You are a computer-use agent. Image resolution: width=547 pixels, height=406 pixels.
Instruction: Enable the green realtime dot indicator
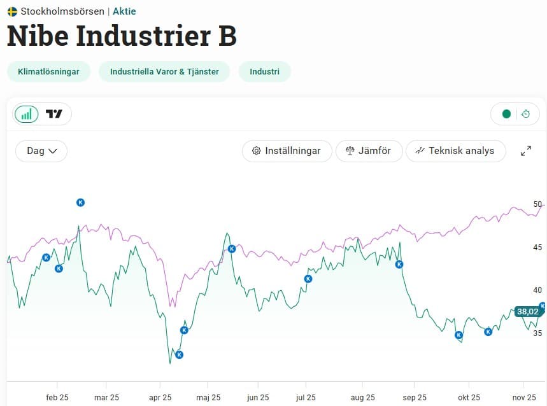(x=506, y=115)
